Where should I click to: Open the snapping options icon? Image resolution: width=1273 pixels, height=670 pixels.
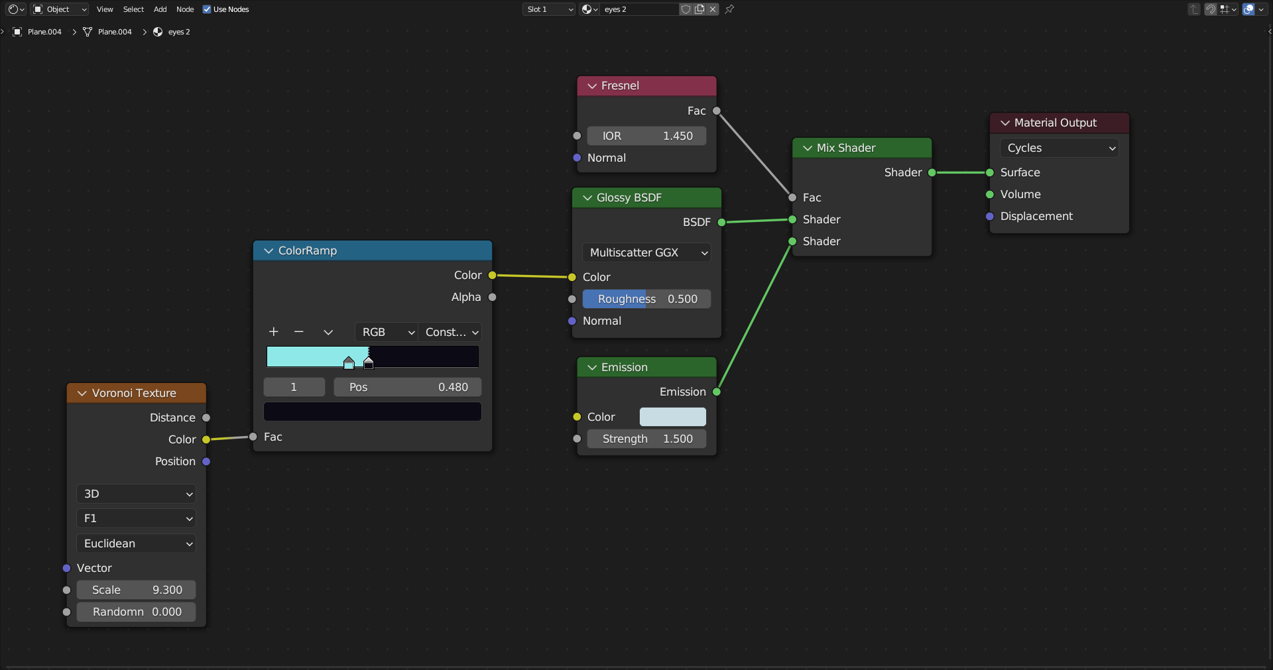1228,9
